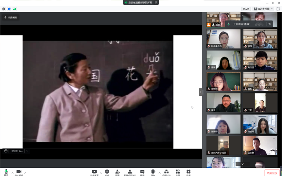The height and width of the screenshot is (176, 282).
Task: Open the 邀请 invite icon
Action: (117, 172)
